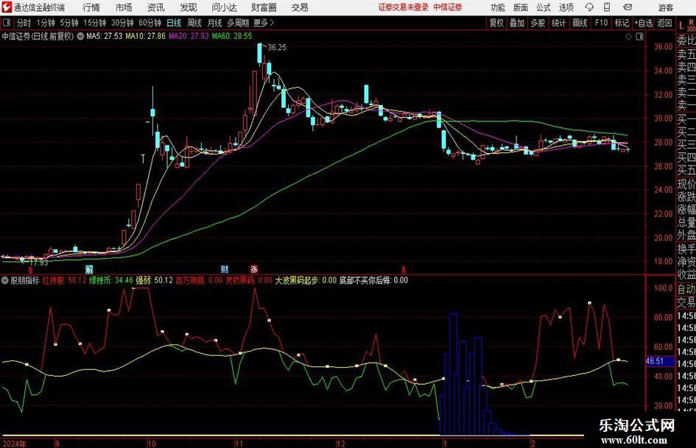Open the 交易 menu
The width and height of the screenshot is (696, 448).
point(300,7)
